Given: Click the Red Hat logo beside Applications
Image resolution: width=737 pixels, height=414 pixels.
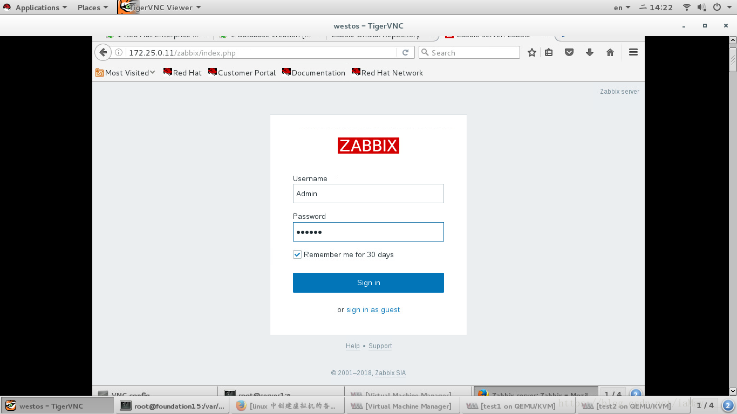Looking at the screenshot, I should pos(7,8).
